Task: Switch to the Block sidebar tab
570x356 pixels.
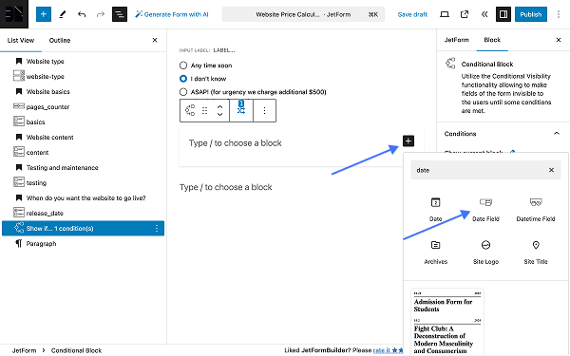Action: (492, 40)
